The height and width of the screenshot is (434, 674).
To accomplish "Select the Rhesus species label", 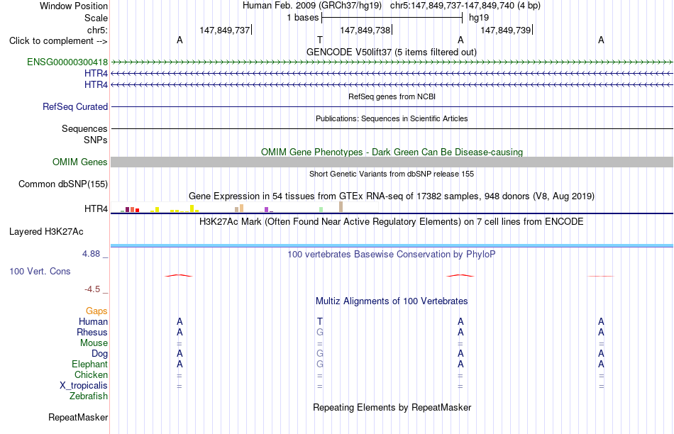I will tap(92, 332).
